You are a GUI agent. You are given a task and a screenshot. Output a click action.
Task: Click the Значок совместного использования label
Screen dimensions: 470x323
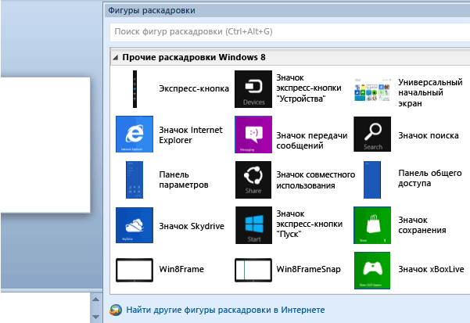pos(316,180)
